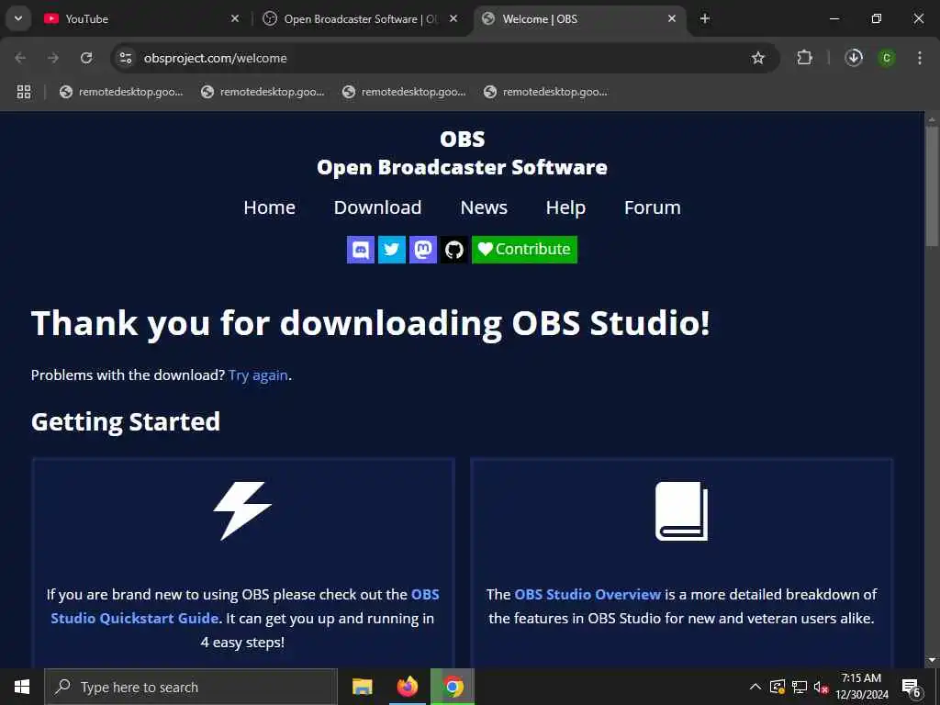
Task: Open the OBS Mastodon icon link
Action: (422, 250)
